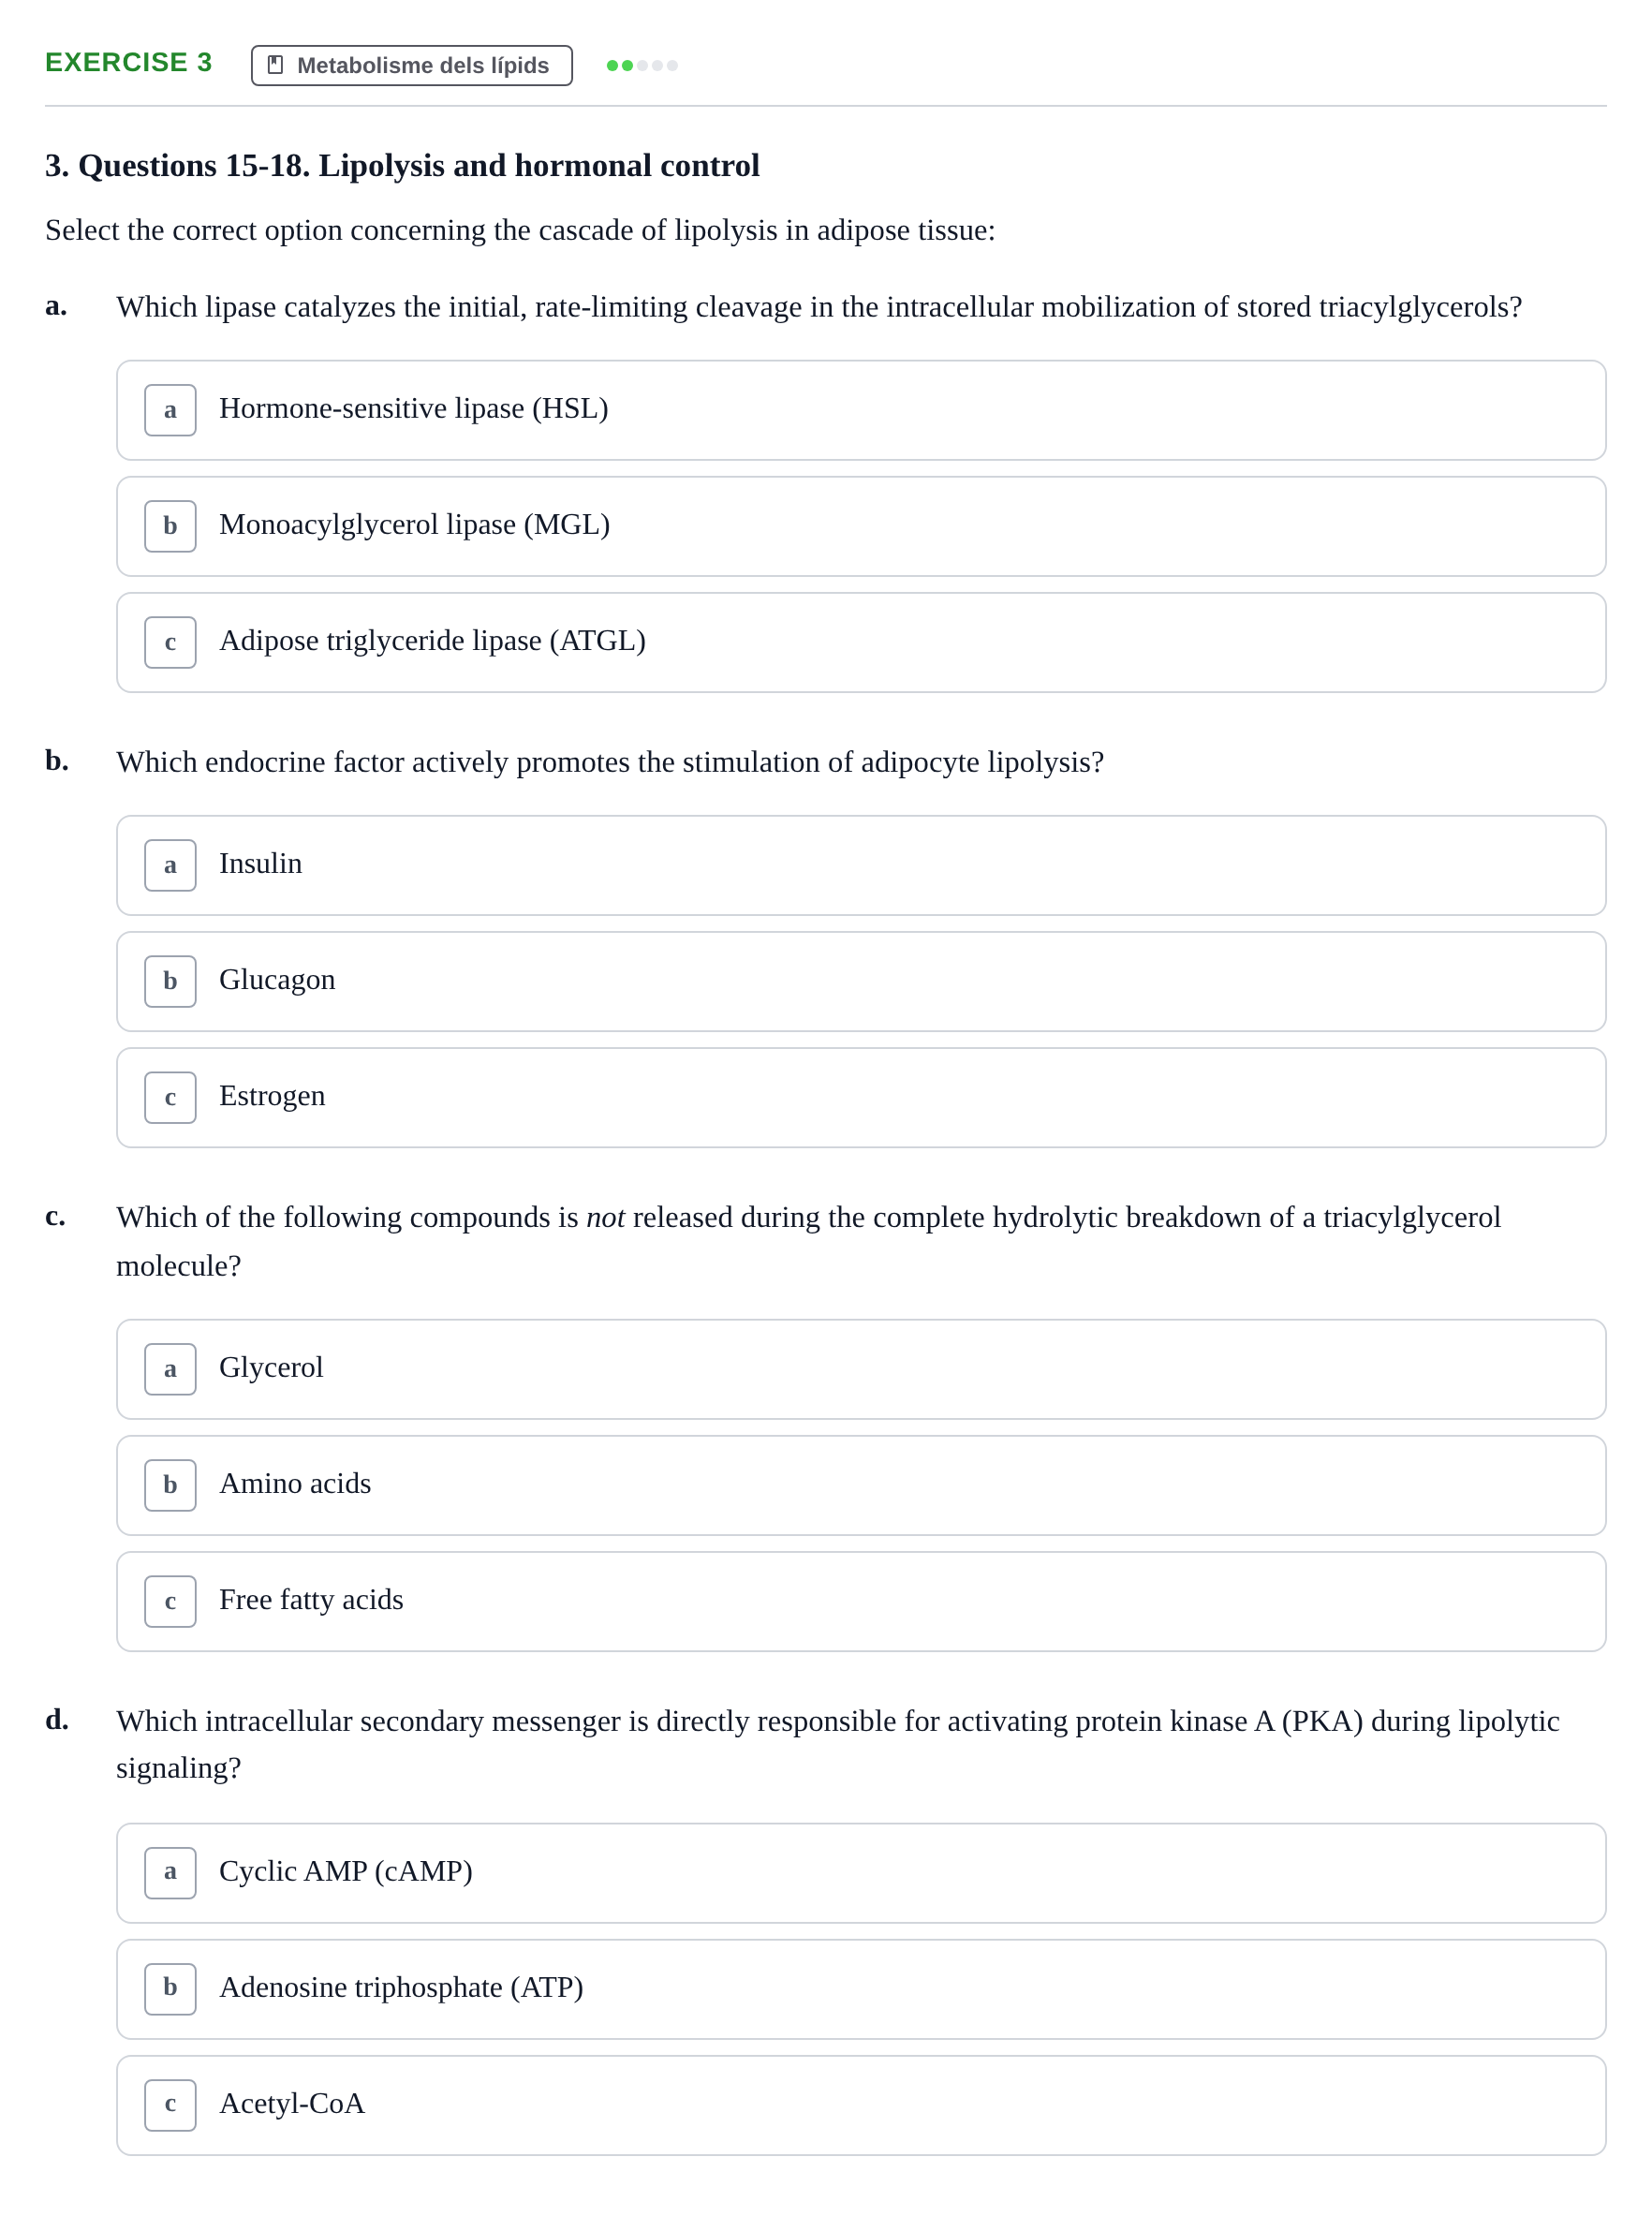
Task: Choose Adipose triglyceride lipase (ATGL)
Action: click(861, 642)
